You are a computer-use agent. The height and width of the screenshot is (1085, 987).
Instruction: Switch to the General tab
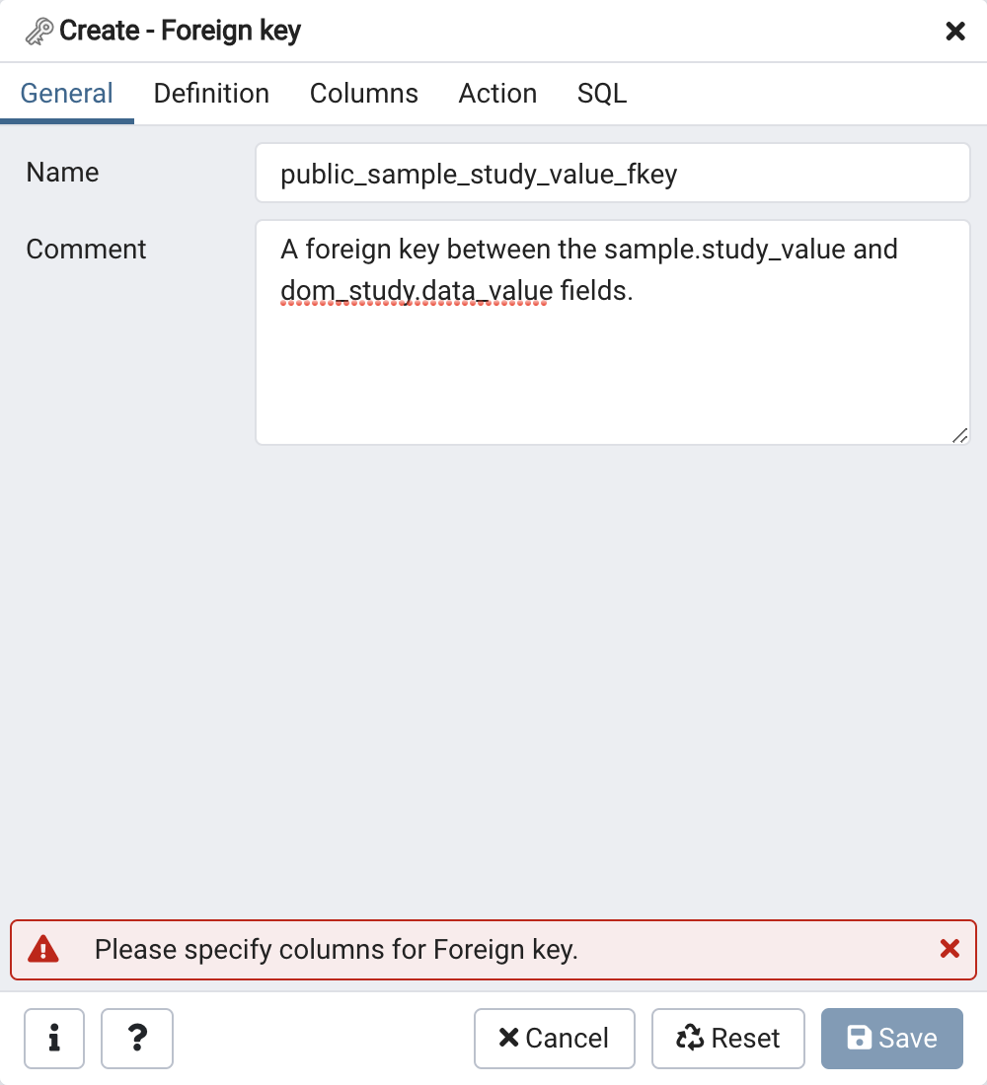(67, 94)
